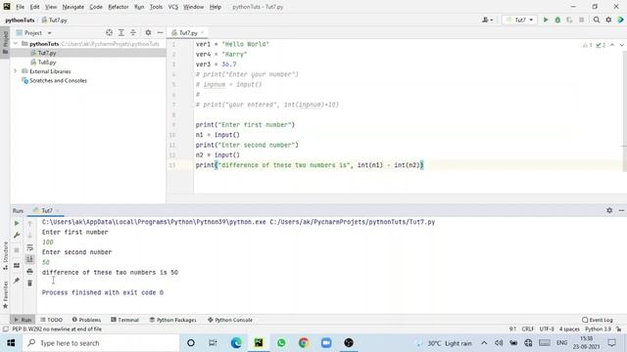Open Microsoft Edge from taskbar
627x352 pixels.
click(x=236, y=343)
